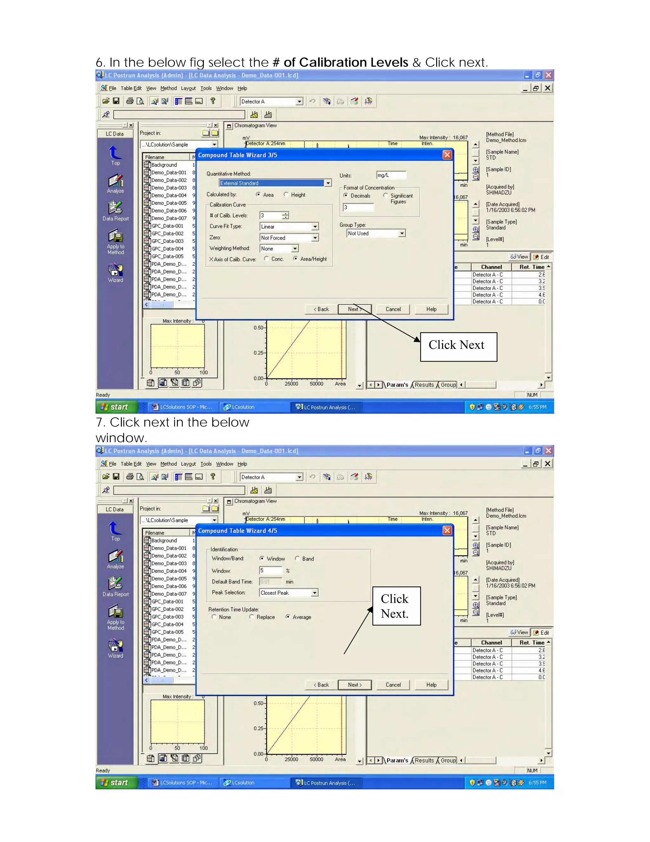
Task: Increase the # of Calib. Levels spinner
Action: (x=285, y=214)
